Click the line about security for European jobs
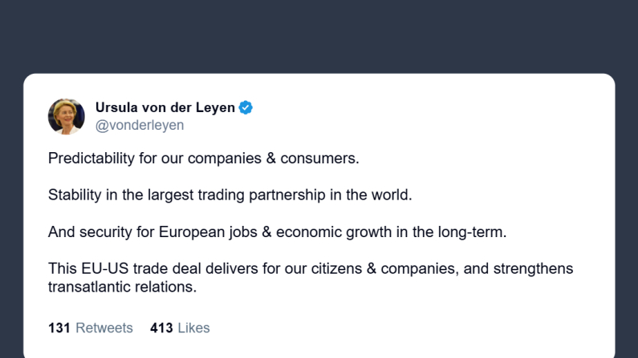Viewport: 638px width, 358px height. point(278,231)
